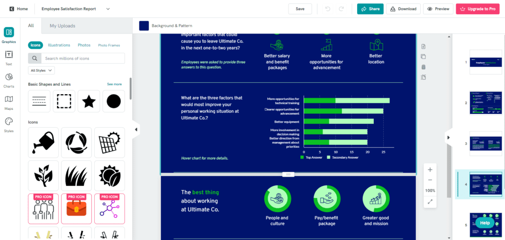Viewport: 505px width, 240px height.
Task: Insert the sun with leaf icon
Action: coord(109,175)
